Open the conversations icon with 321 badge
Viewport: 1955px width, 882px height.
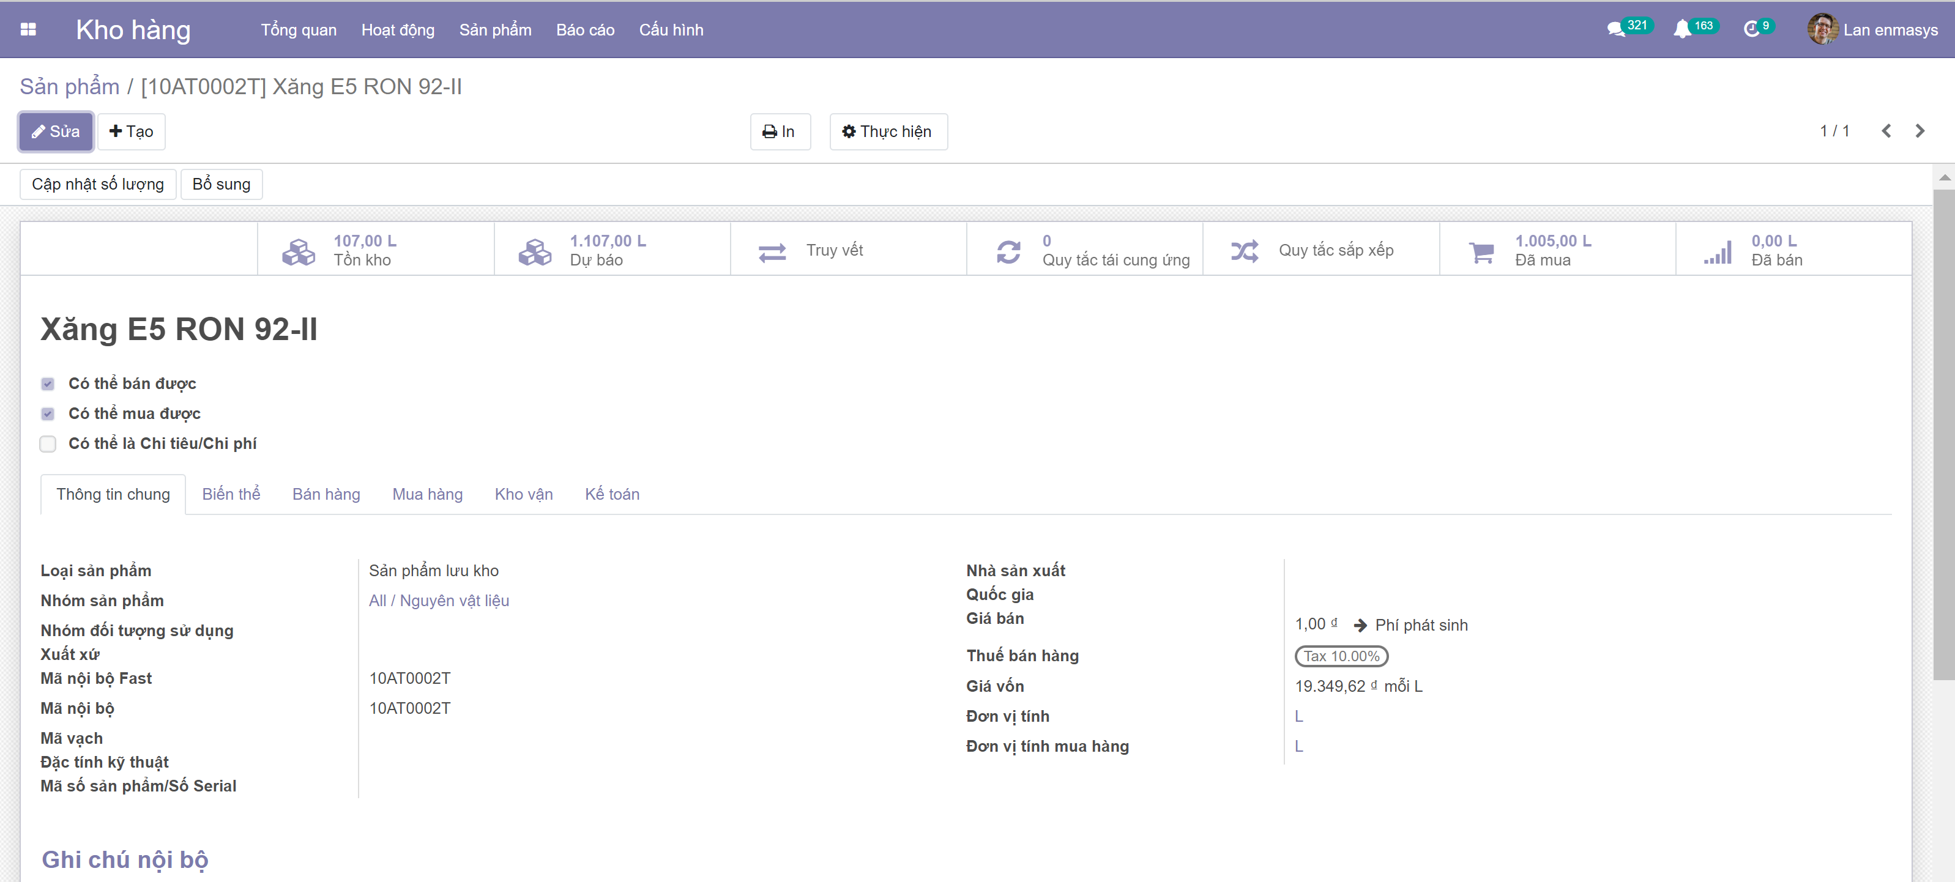(1616, 29)
